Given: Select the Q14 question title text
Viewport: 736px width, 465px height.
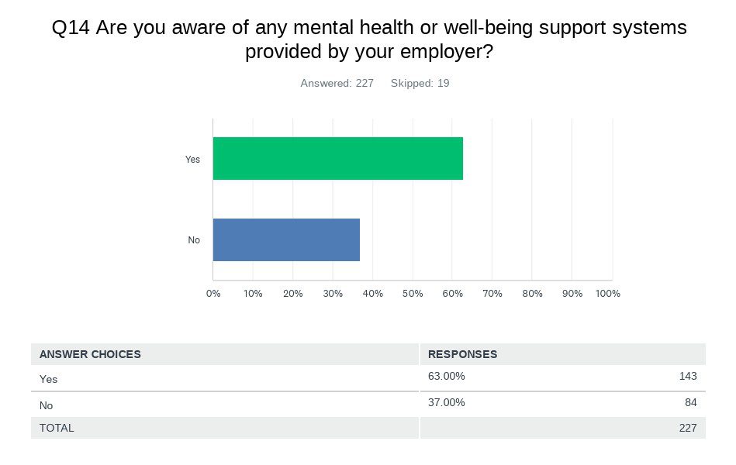Looking at the screenshot, I should point(368,40).
